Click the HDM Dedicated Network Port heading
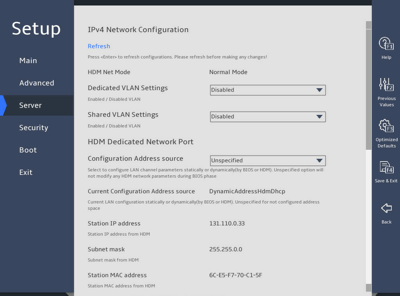Viewport: 400px width, 296px height. 141,142
